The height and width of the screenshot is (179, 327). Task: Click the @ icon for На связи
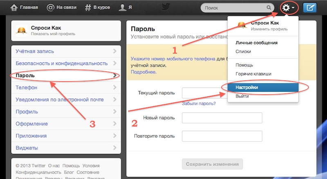click(50, 8)
